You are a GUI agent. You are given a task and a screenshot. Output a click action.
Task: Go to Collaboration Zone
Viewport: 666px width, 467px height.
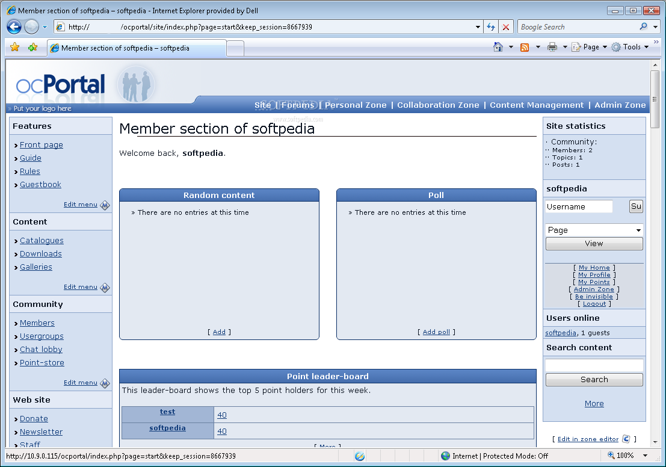pos(438,105)
